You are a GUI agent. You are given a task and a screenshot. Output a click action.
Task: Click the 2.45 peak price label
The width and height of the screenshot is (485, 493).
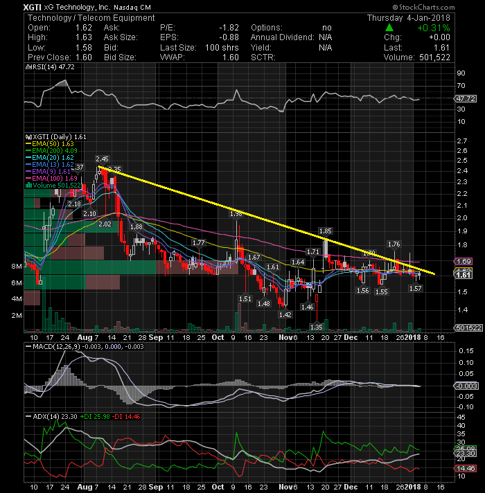pyautogui.click(x=102, y=159)
